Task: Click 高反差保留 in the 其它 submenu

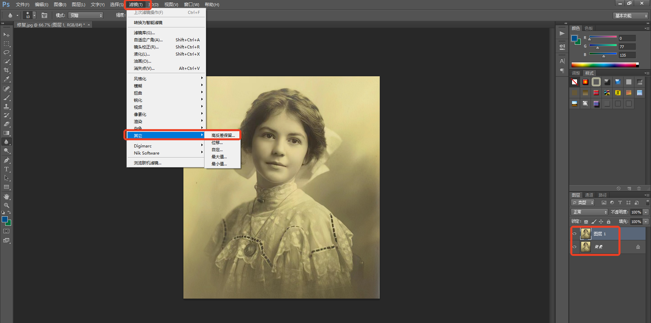Action: coord(223,136)
